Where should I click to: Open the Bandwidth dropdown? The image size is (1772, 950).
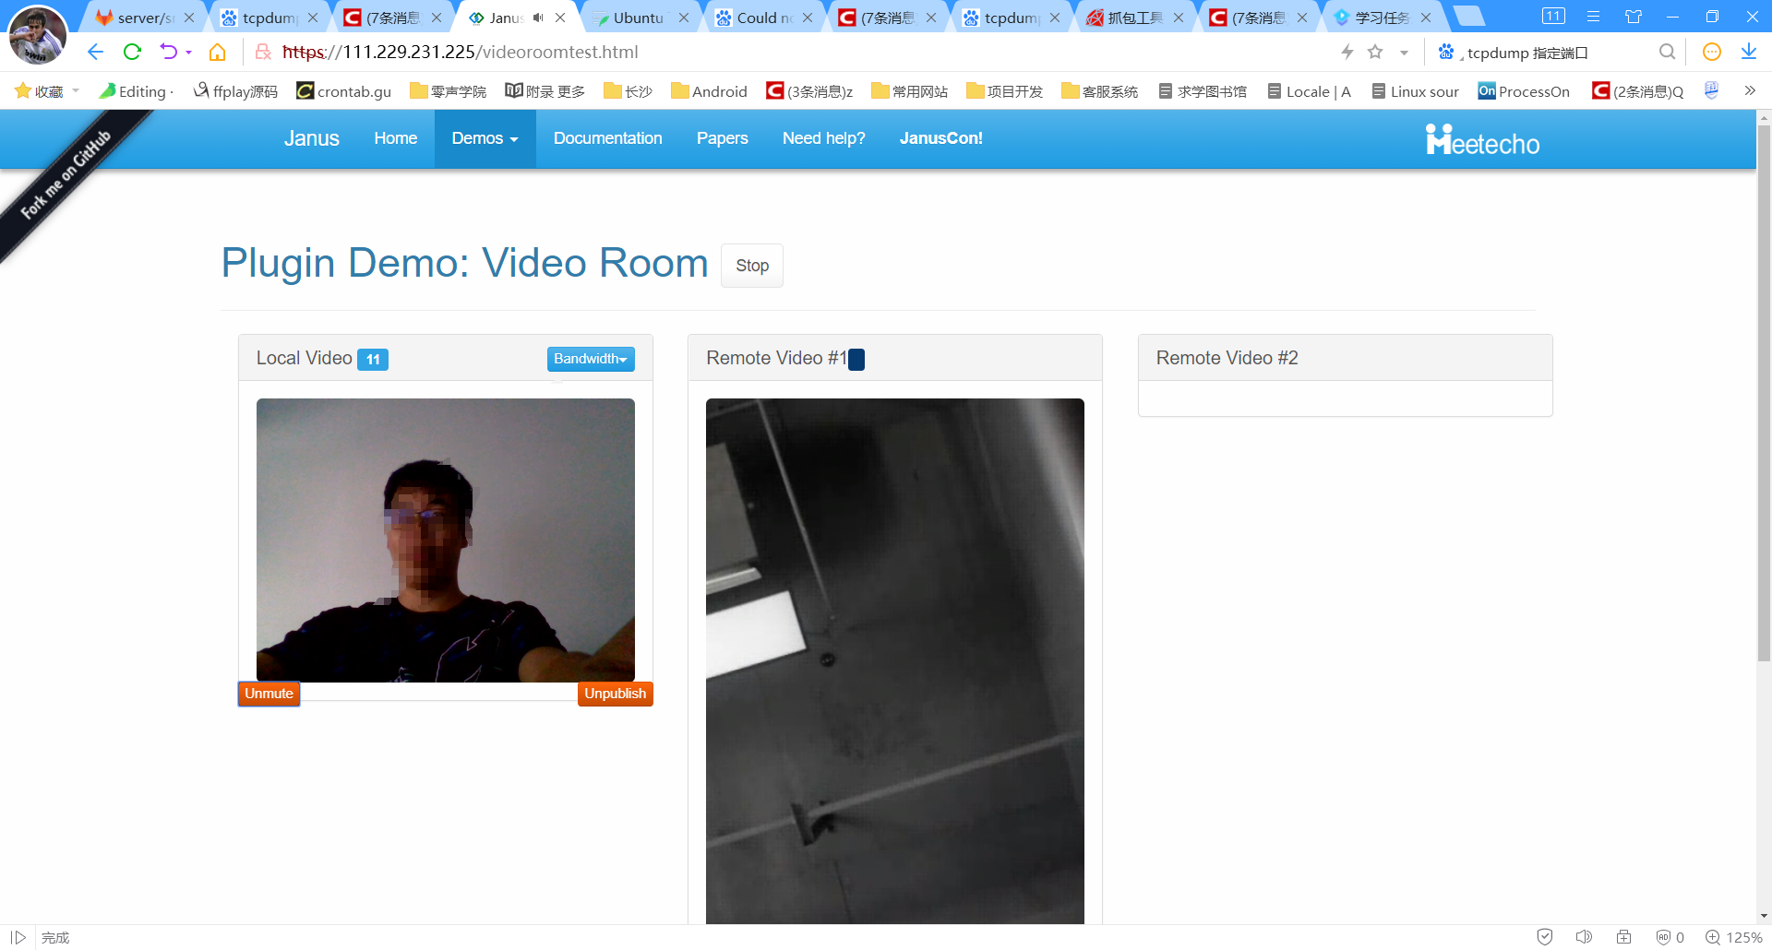pyautogui.click(x=591, y=359)
